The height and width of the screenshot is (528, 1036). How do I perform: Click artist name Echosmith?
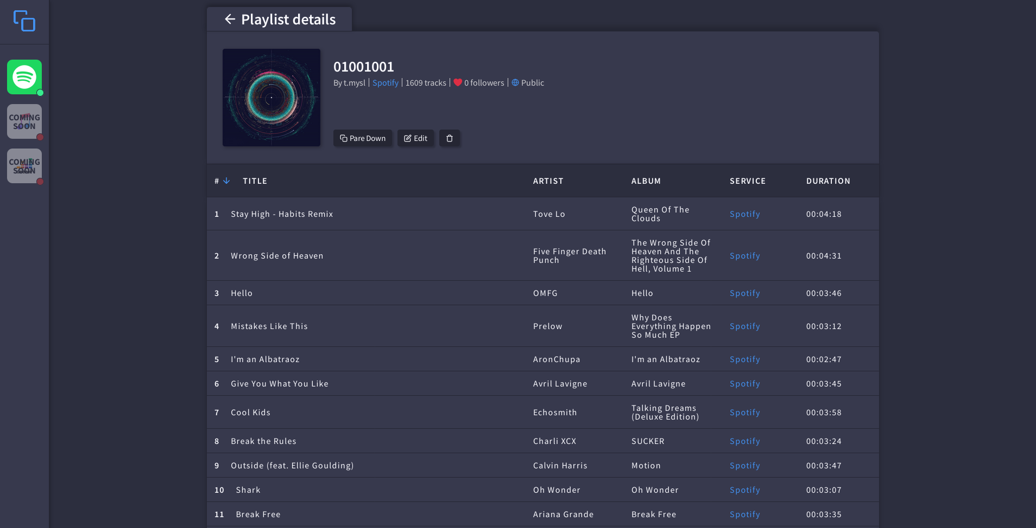[x=555, y=413]
